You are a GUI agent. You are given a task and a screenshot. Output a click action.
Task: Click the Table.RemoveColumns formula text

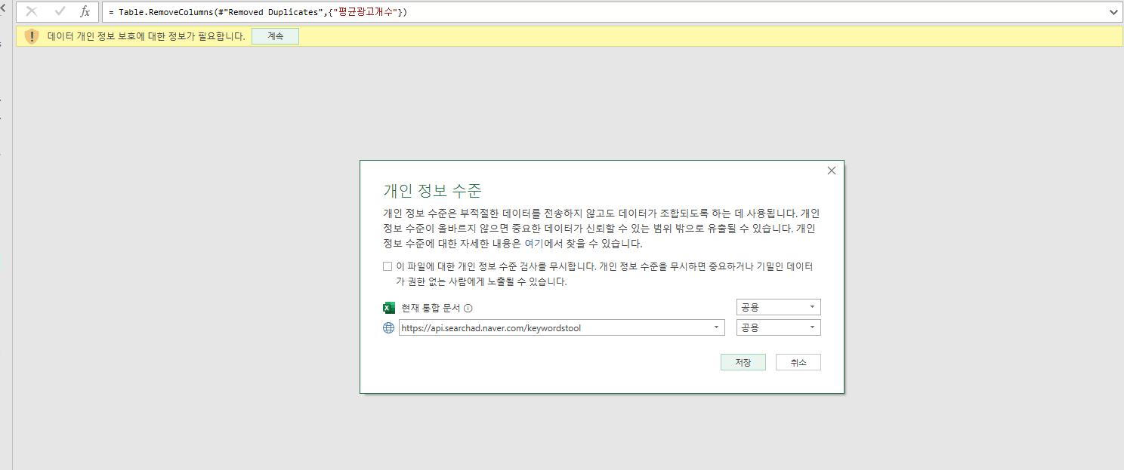tap(227, 11)
